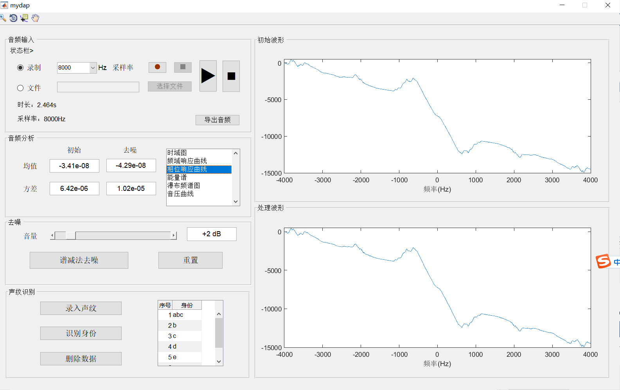Click the initial mean value field -3.41e-08

pyautogui.click(x=74, y=166)
